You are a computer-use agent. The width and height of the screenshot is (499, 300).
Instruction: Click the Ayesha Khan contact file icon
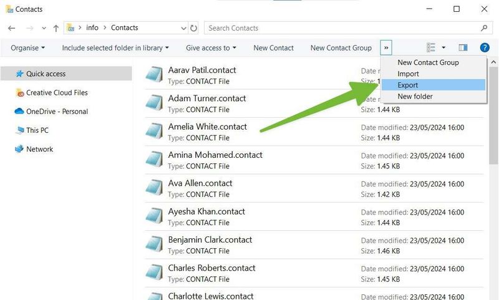pos(154,216)
